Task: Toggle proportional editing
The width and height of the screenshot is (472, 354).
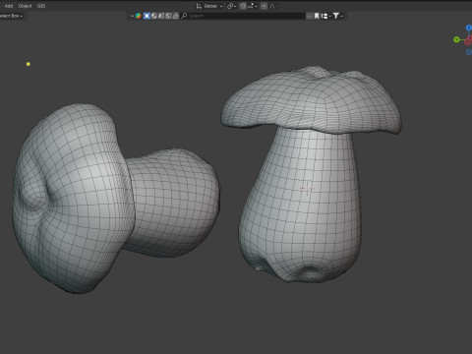Action: pos(264,6)
